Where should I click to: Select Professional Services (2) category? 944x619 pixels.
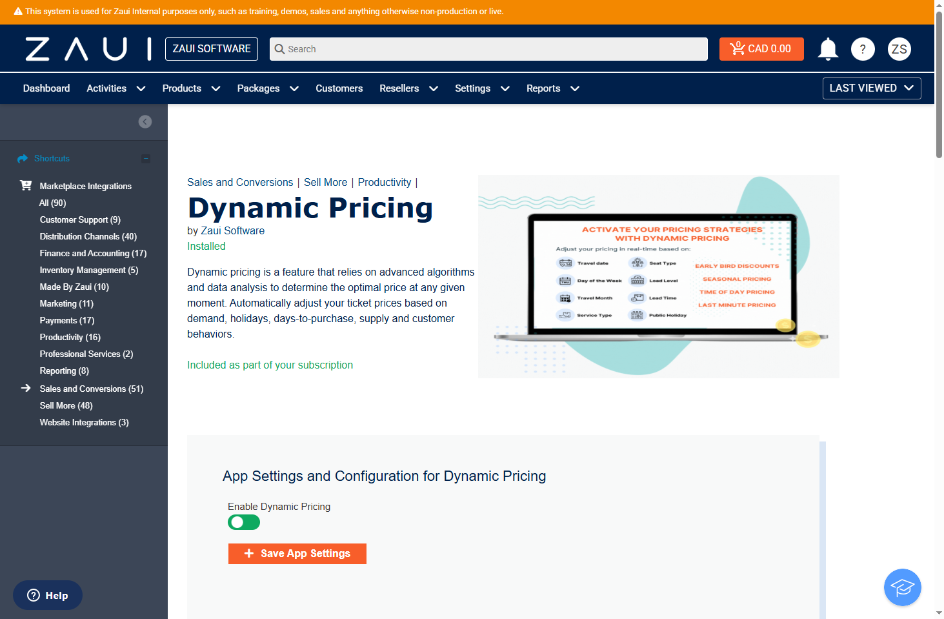[x=86, y=354]
